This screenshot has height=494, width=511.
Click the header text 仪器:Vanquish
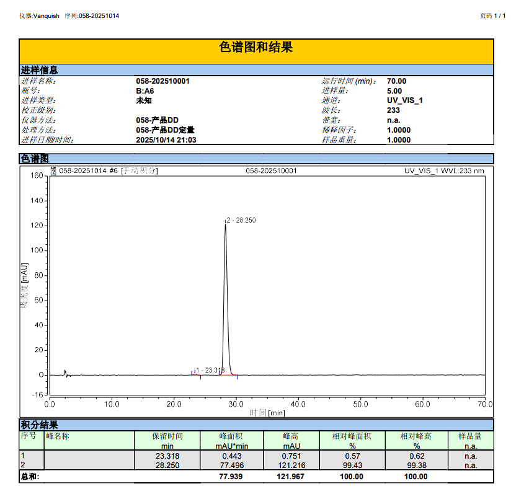click(39, 16)
